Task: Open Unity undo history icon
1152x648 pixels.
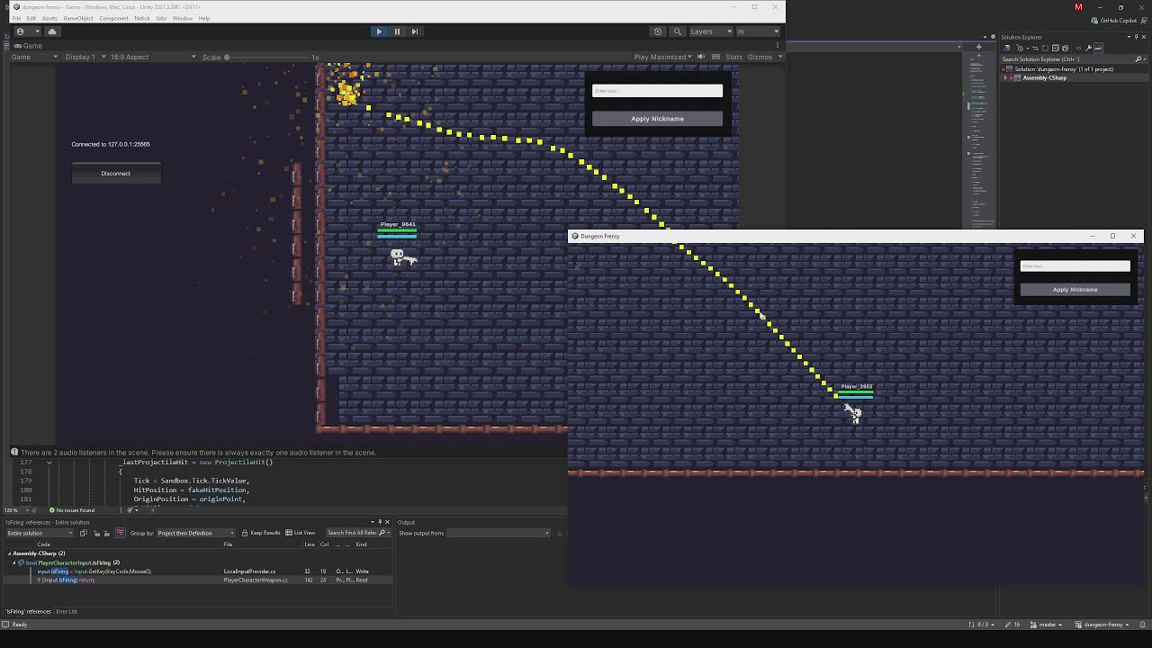Action: coord(658,31)
